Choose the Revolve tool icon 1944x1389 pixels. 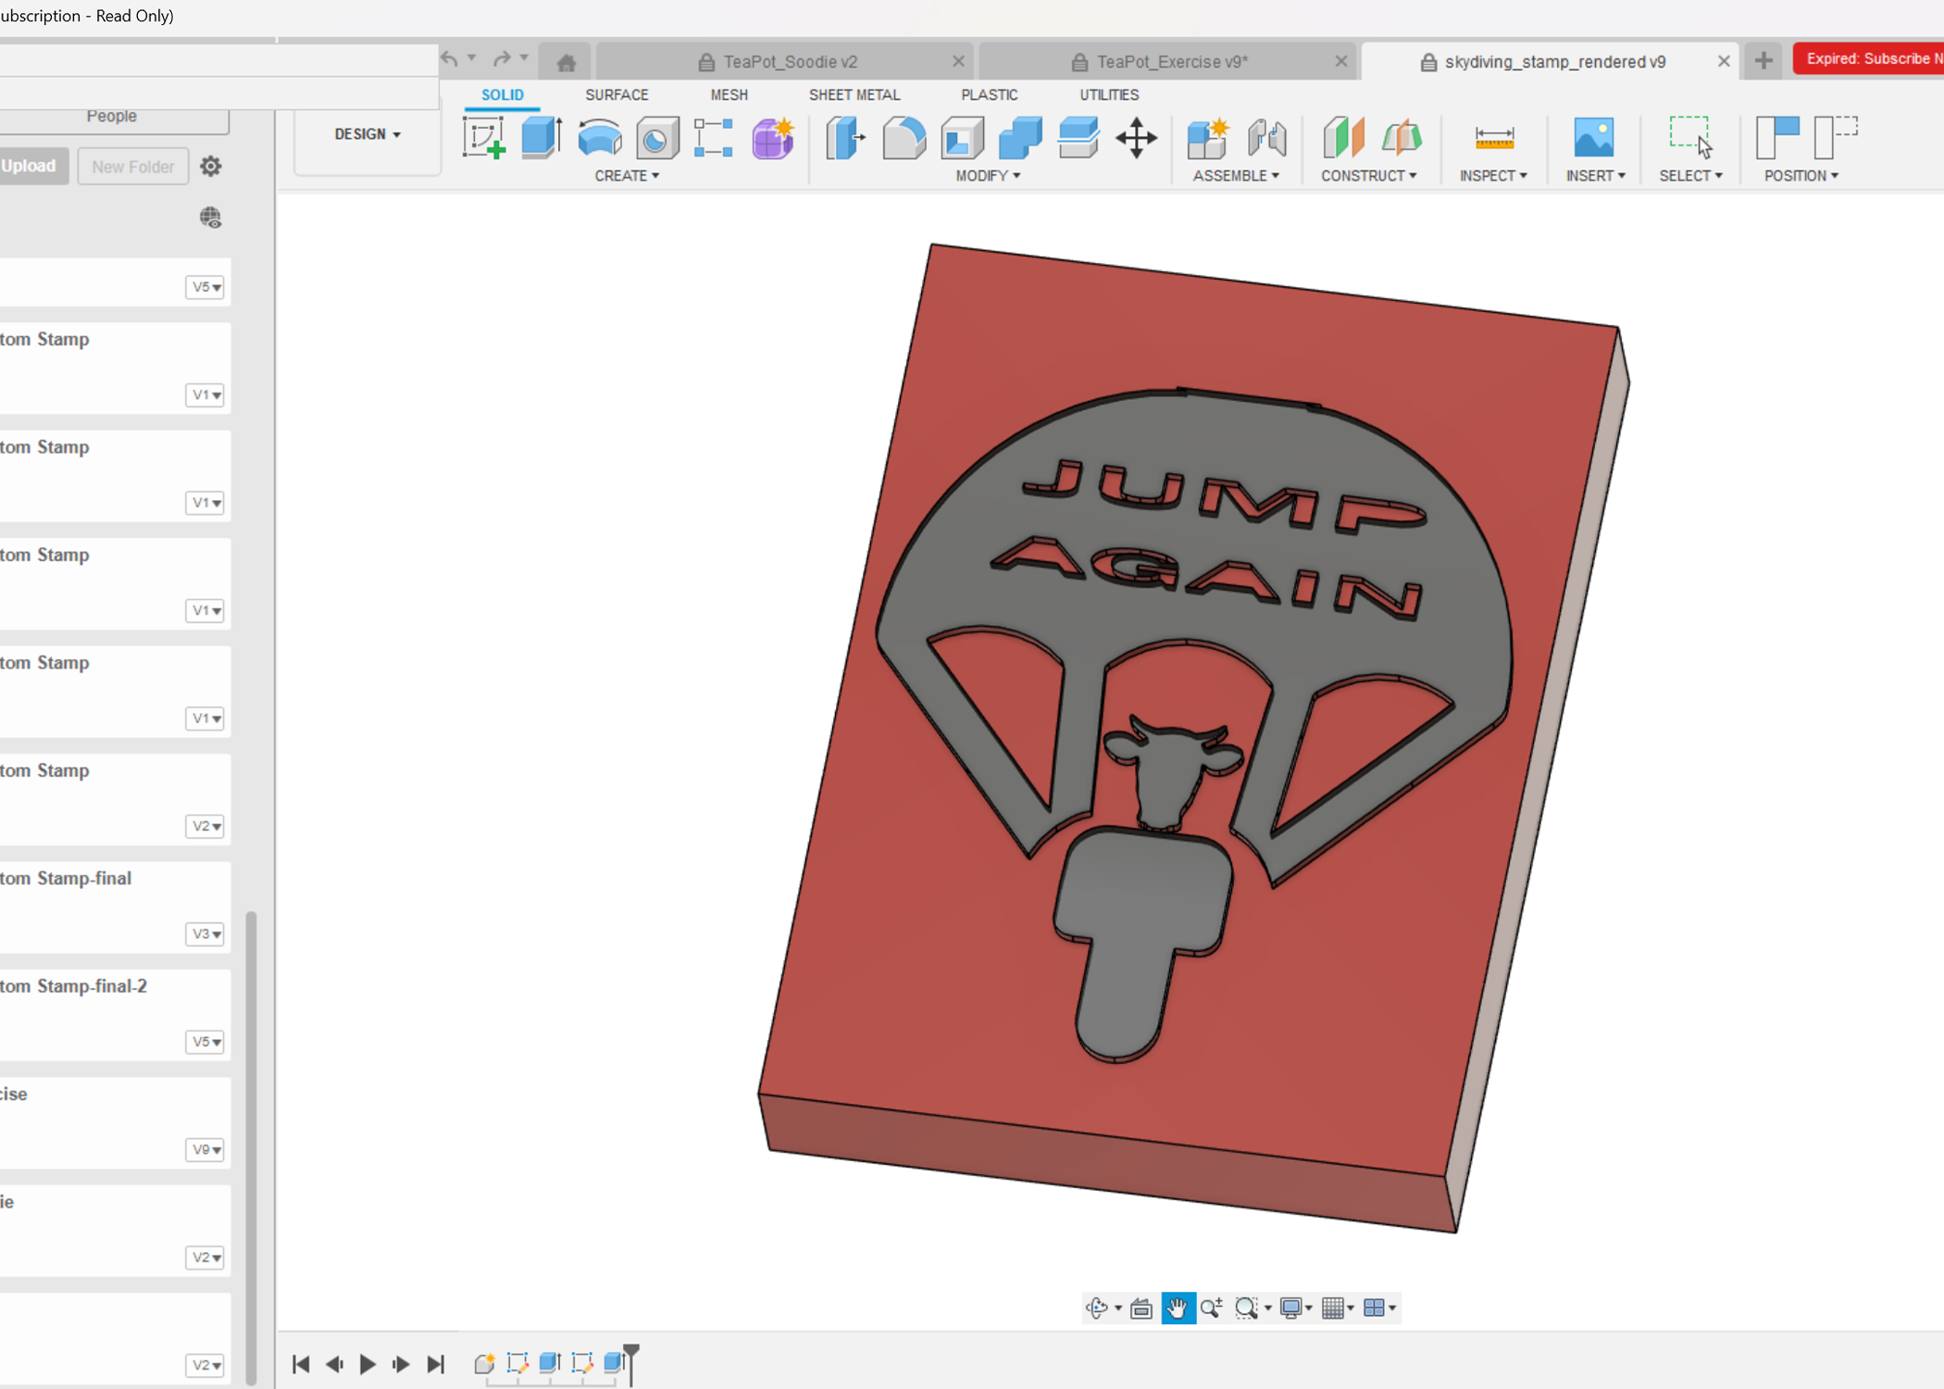599,138
